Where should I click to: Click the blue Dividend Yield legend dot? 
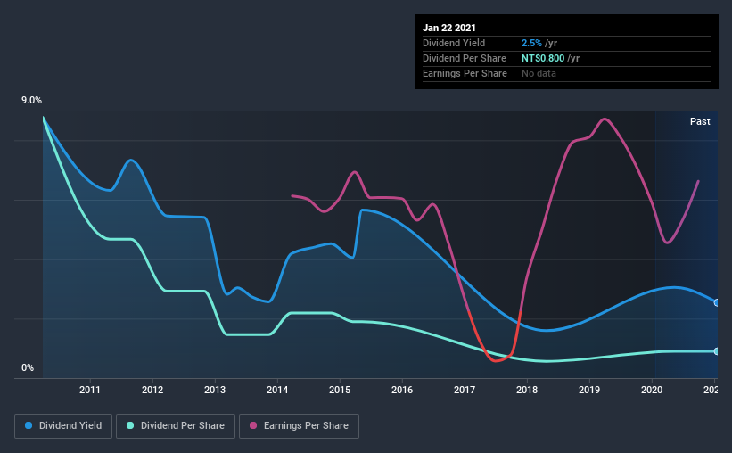(x=29, y=425)
